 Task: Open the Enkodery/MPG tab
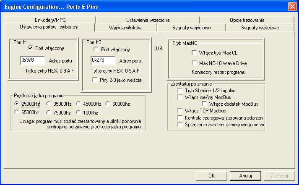(x=50, y=20)
